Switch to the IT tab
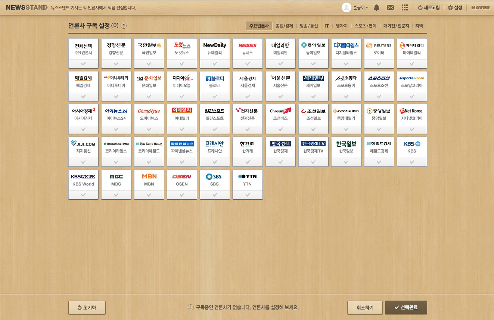 coord(327,26)
